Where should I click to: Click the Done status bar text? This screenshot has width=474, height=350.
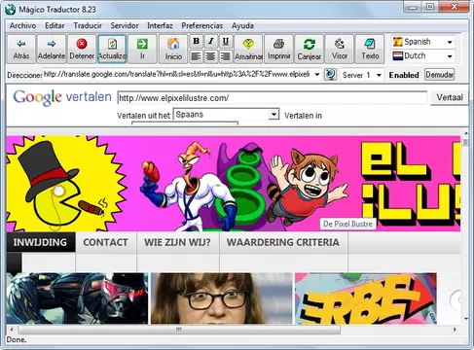point(17,339)
